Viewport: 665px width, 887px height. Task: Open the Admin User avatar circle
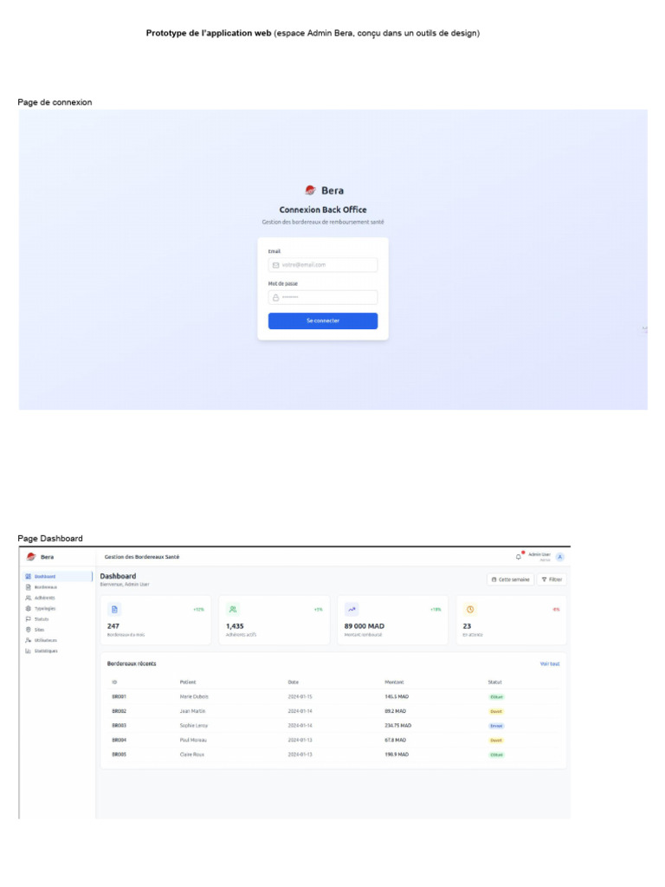[x=560, y=557]
